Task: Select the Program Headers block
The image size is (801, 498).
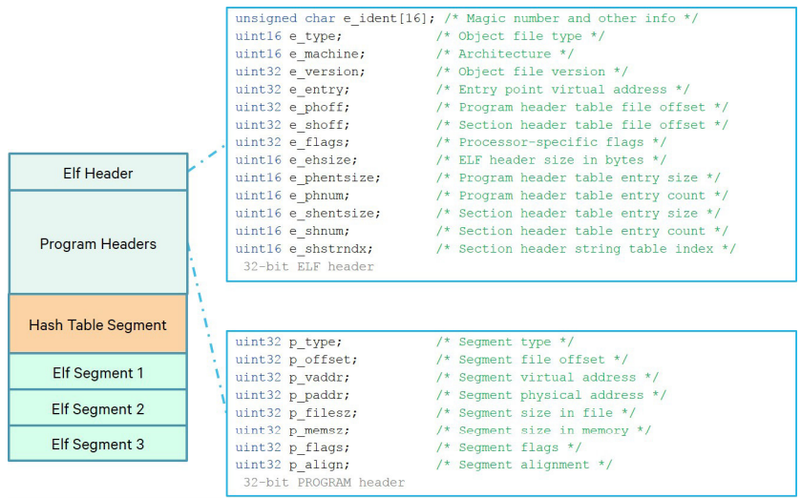Action: pos(98,243)
